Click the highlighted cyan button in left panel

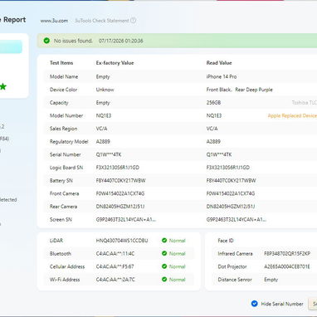11,46
